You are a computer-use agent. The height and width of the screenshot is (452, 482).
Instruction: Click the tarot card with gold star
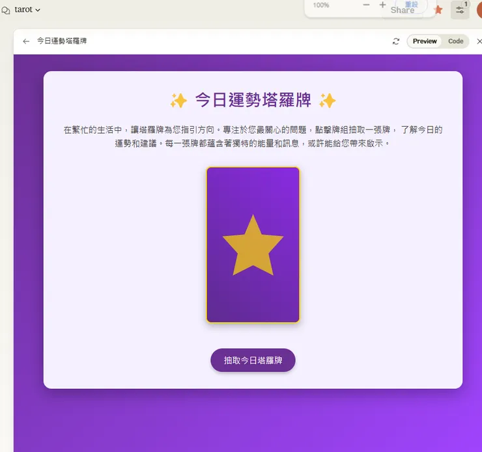click(253, 245)
